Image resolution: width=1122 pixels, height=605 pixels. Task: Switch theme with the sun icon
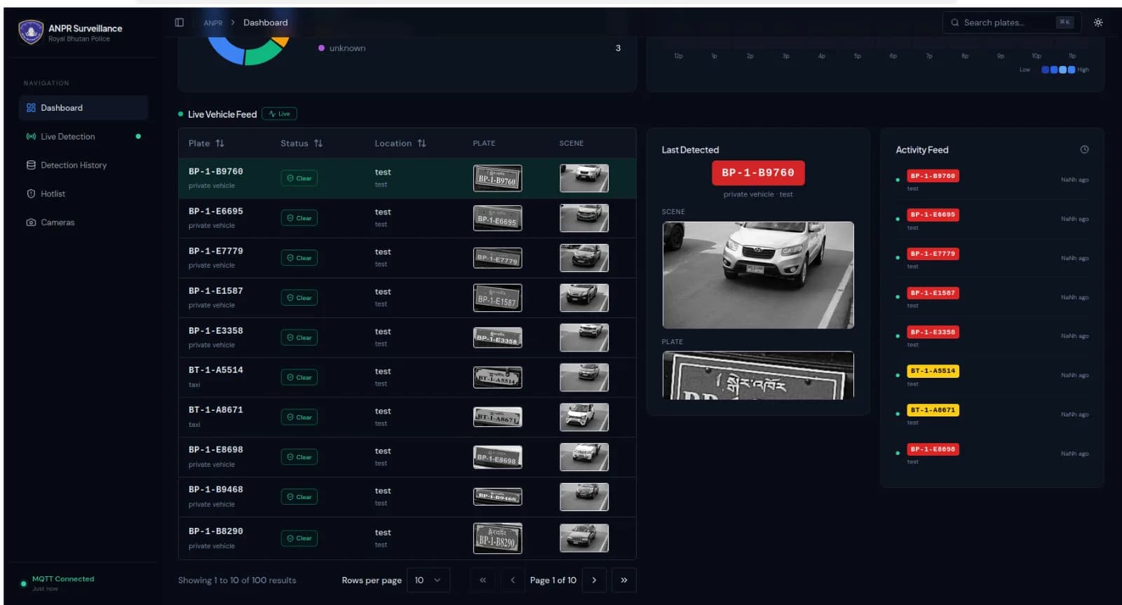pyautogui.click(x=1098, y=22)
